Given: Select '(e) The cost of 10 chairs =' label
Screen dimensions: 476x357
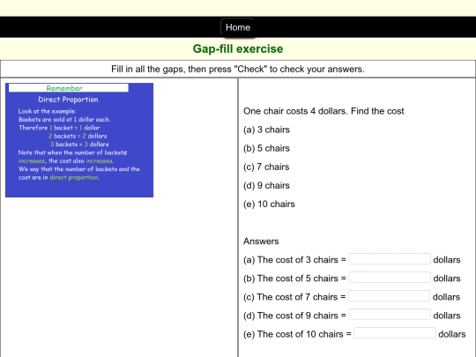Looking at the screenshot, I should pos(297,334).
